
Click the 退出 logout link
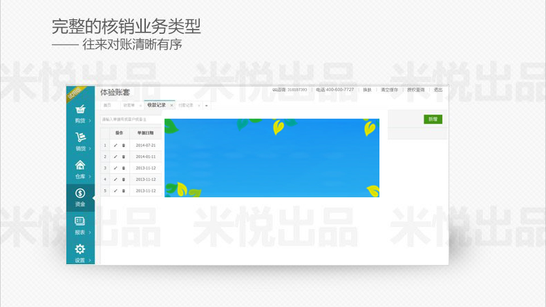point(438,90)
